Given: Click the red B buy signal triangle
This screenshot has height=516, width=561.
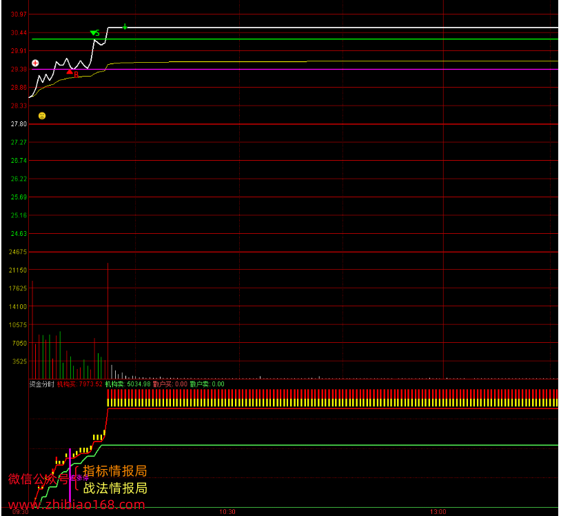Looking at the screenshot, I should coord(70,72).
